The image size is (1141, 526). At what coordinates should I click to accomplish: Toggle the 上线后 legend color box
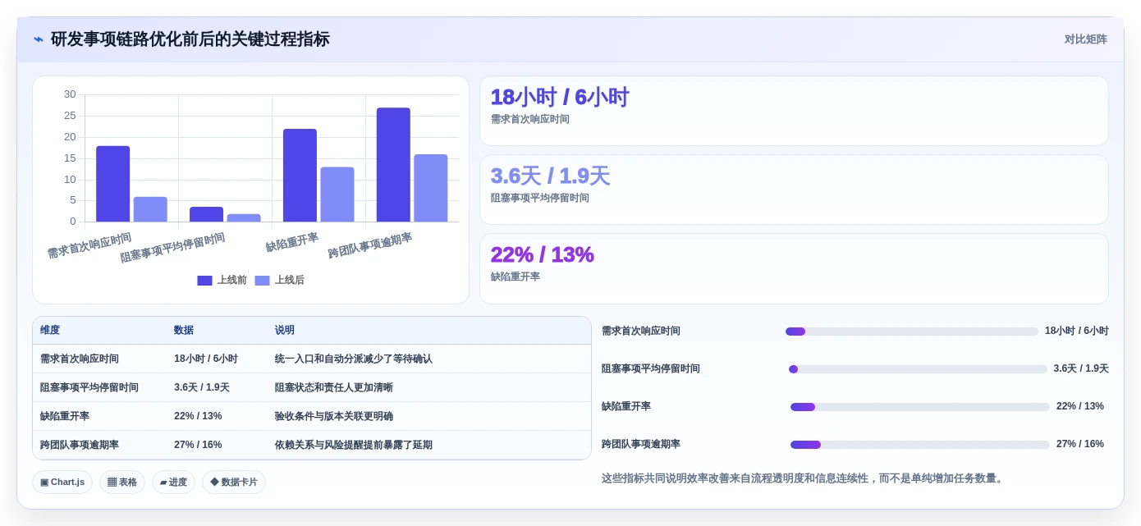click(262, 281)
